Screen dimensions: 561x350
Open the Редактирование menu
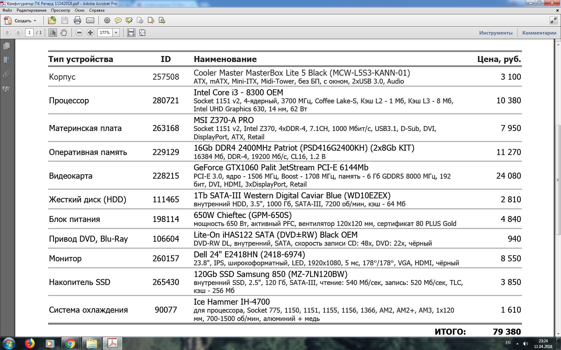pyautogui.click(x=32, y=10)
